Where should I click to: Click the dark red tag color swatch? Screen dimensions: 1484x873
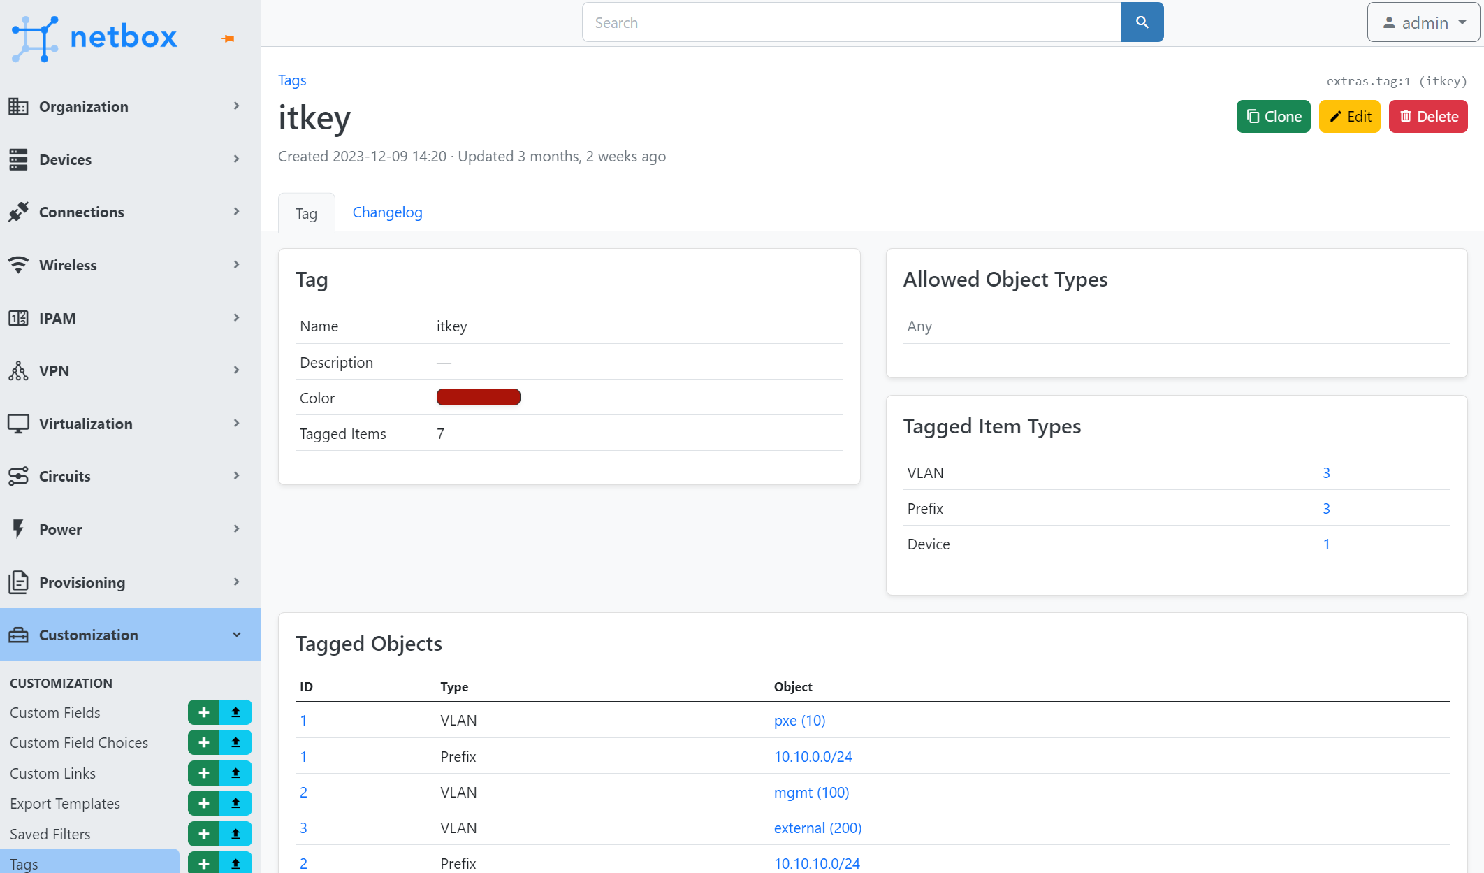pos(478,398)
